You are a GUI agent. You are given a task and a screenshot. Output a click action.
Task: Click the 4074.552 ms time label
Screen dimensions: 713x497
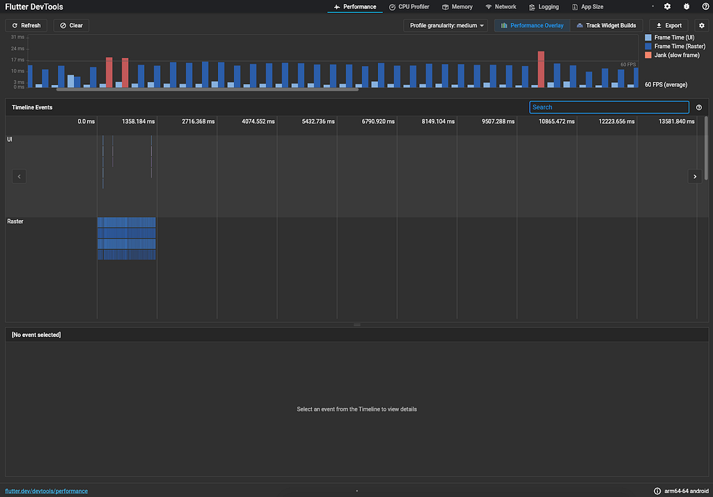click(258, 121)
